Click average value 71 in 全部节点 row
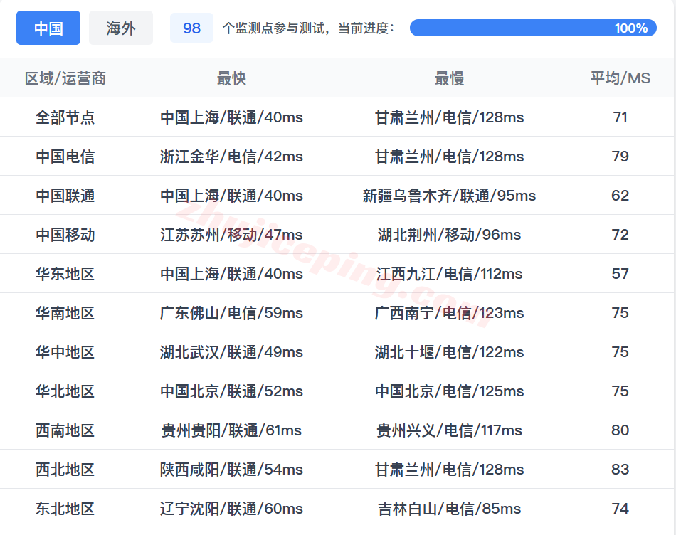The width and height of the screenshot is (676, 535). tap(620, 117)
